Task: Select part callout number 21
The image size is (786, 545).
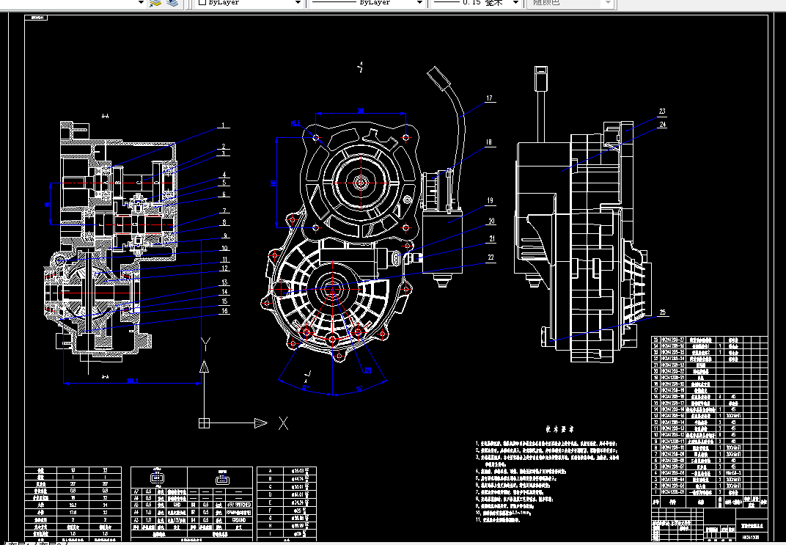Action: 492,239
